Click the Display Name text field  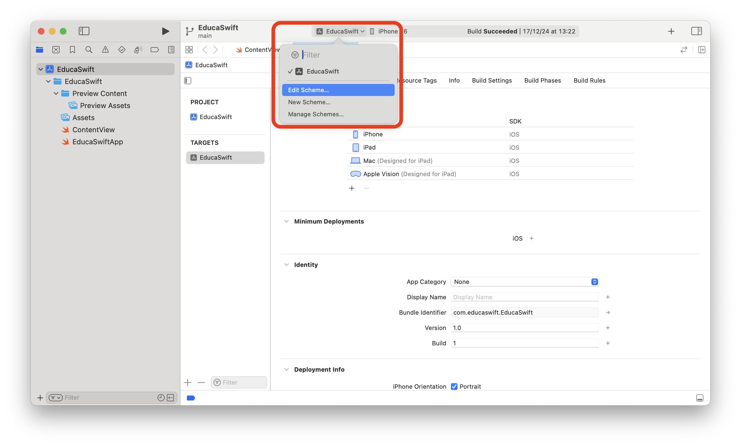point(524,297)
